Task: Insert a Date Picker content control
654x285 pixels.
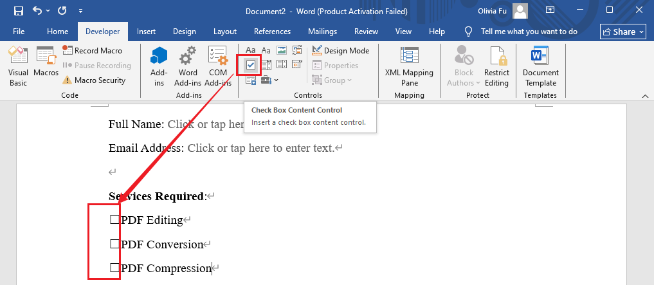Action: point(297,64)
